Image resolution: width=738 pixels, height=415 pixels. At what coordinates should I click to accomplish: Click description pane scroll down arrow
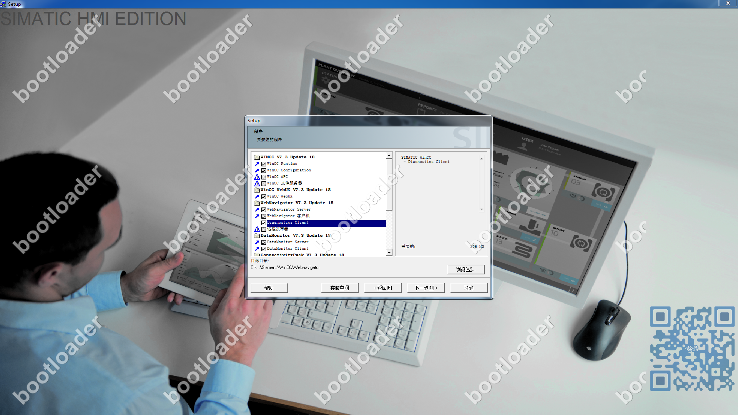[x=482, y=209]
